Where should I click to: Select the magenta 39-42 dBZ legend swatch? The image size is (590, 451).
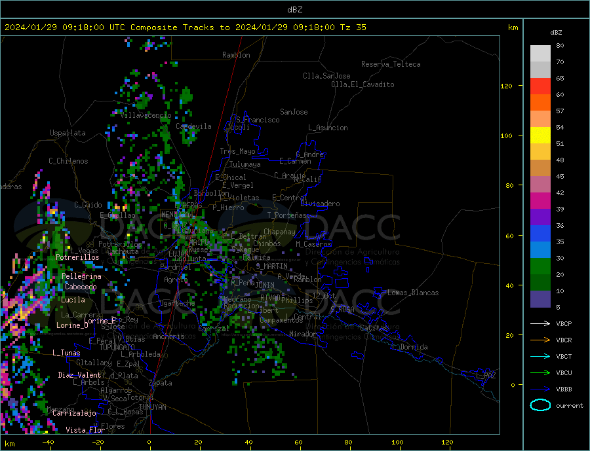click(540, 201)
